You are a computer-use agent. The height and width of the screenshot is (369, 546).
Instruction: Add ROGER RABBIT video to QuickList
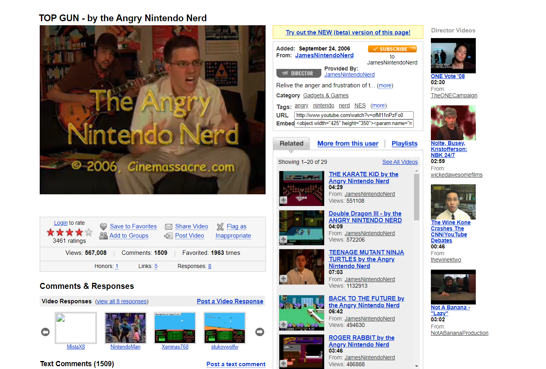[x=283, y=364]
